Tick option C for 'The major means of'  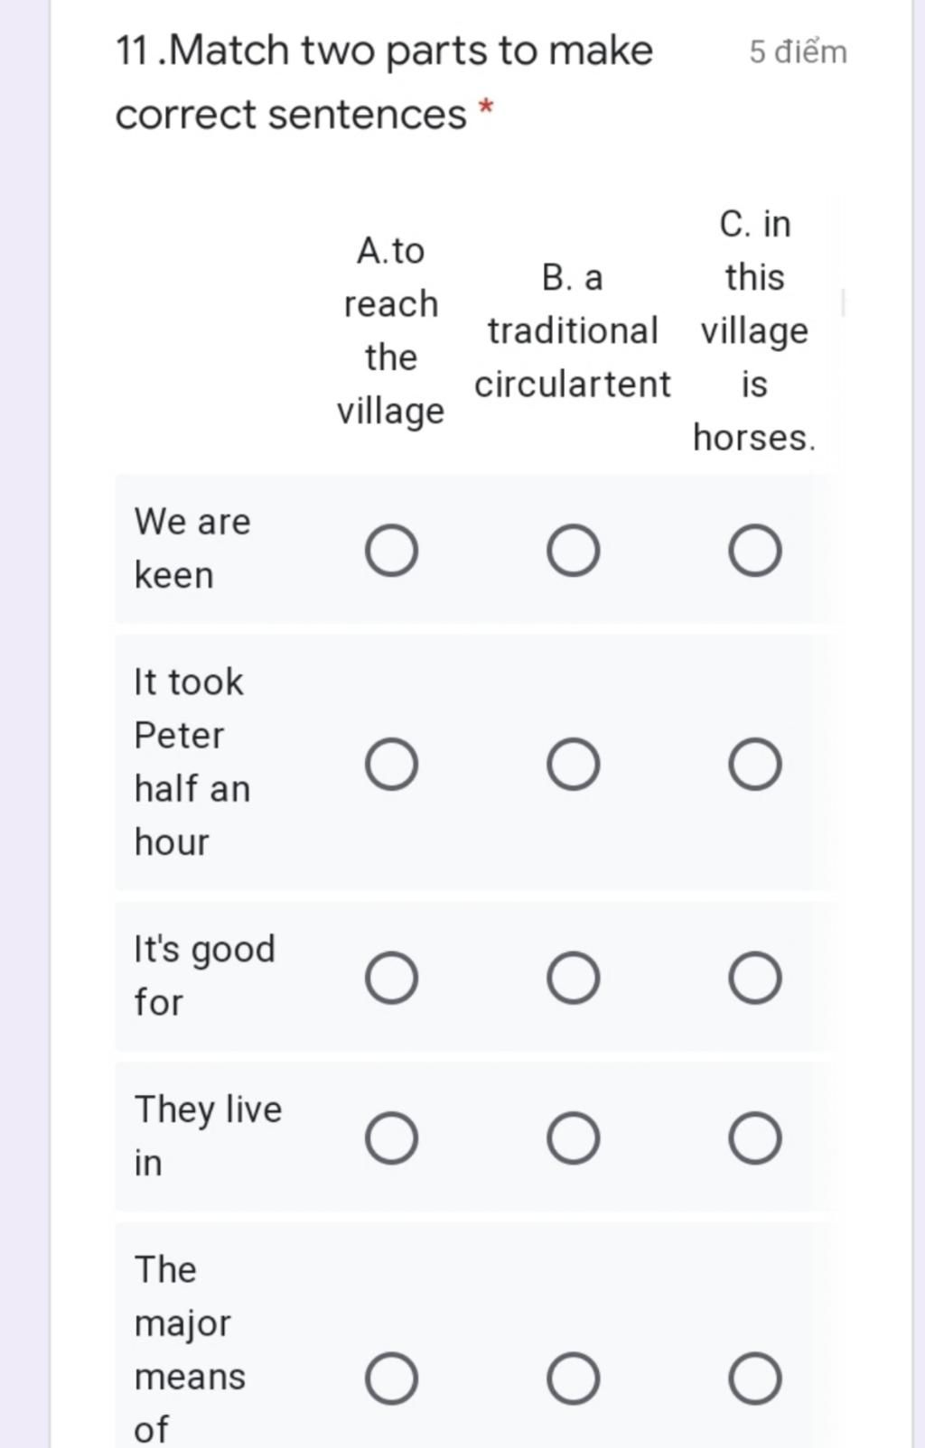pos(755,1378)
